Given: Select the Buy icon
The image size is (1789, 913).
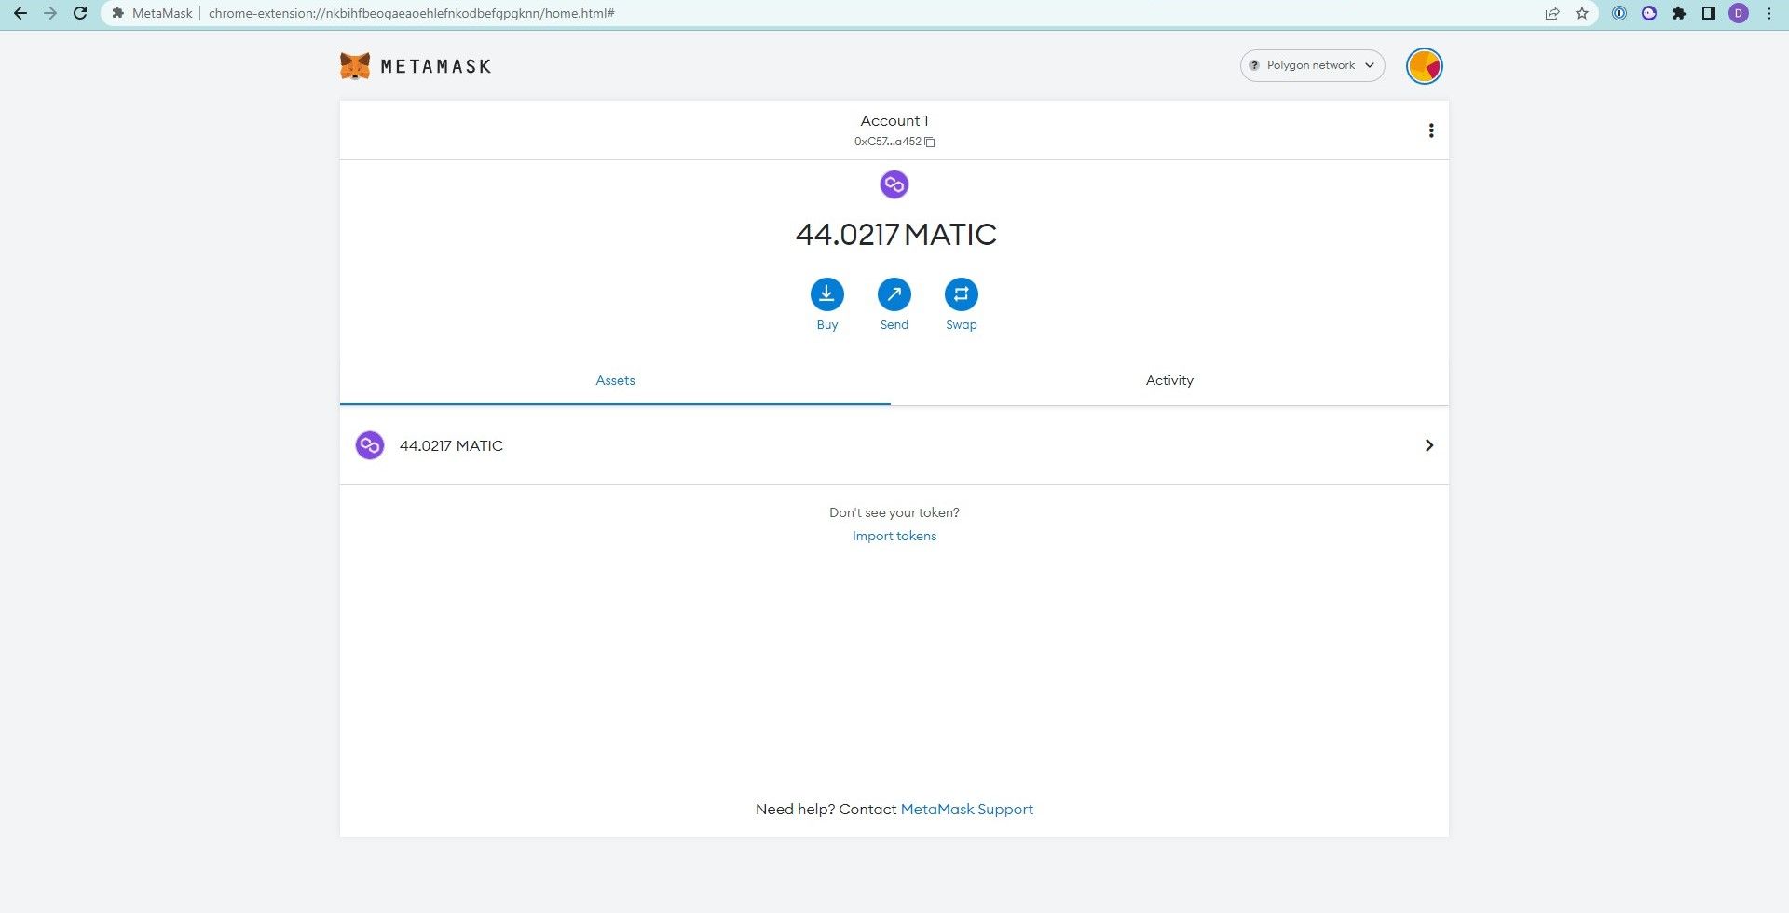Looking at the screenshot, I should click(826, 293).
